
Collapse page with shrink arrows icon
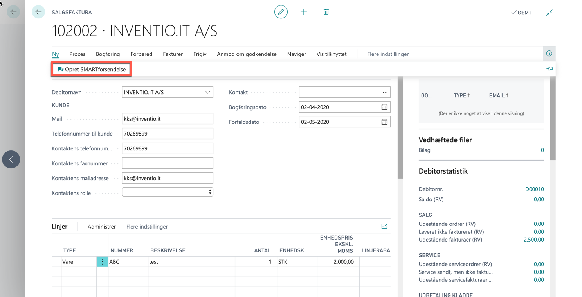point(550,13)
